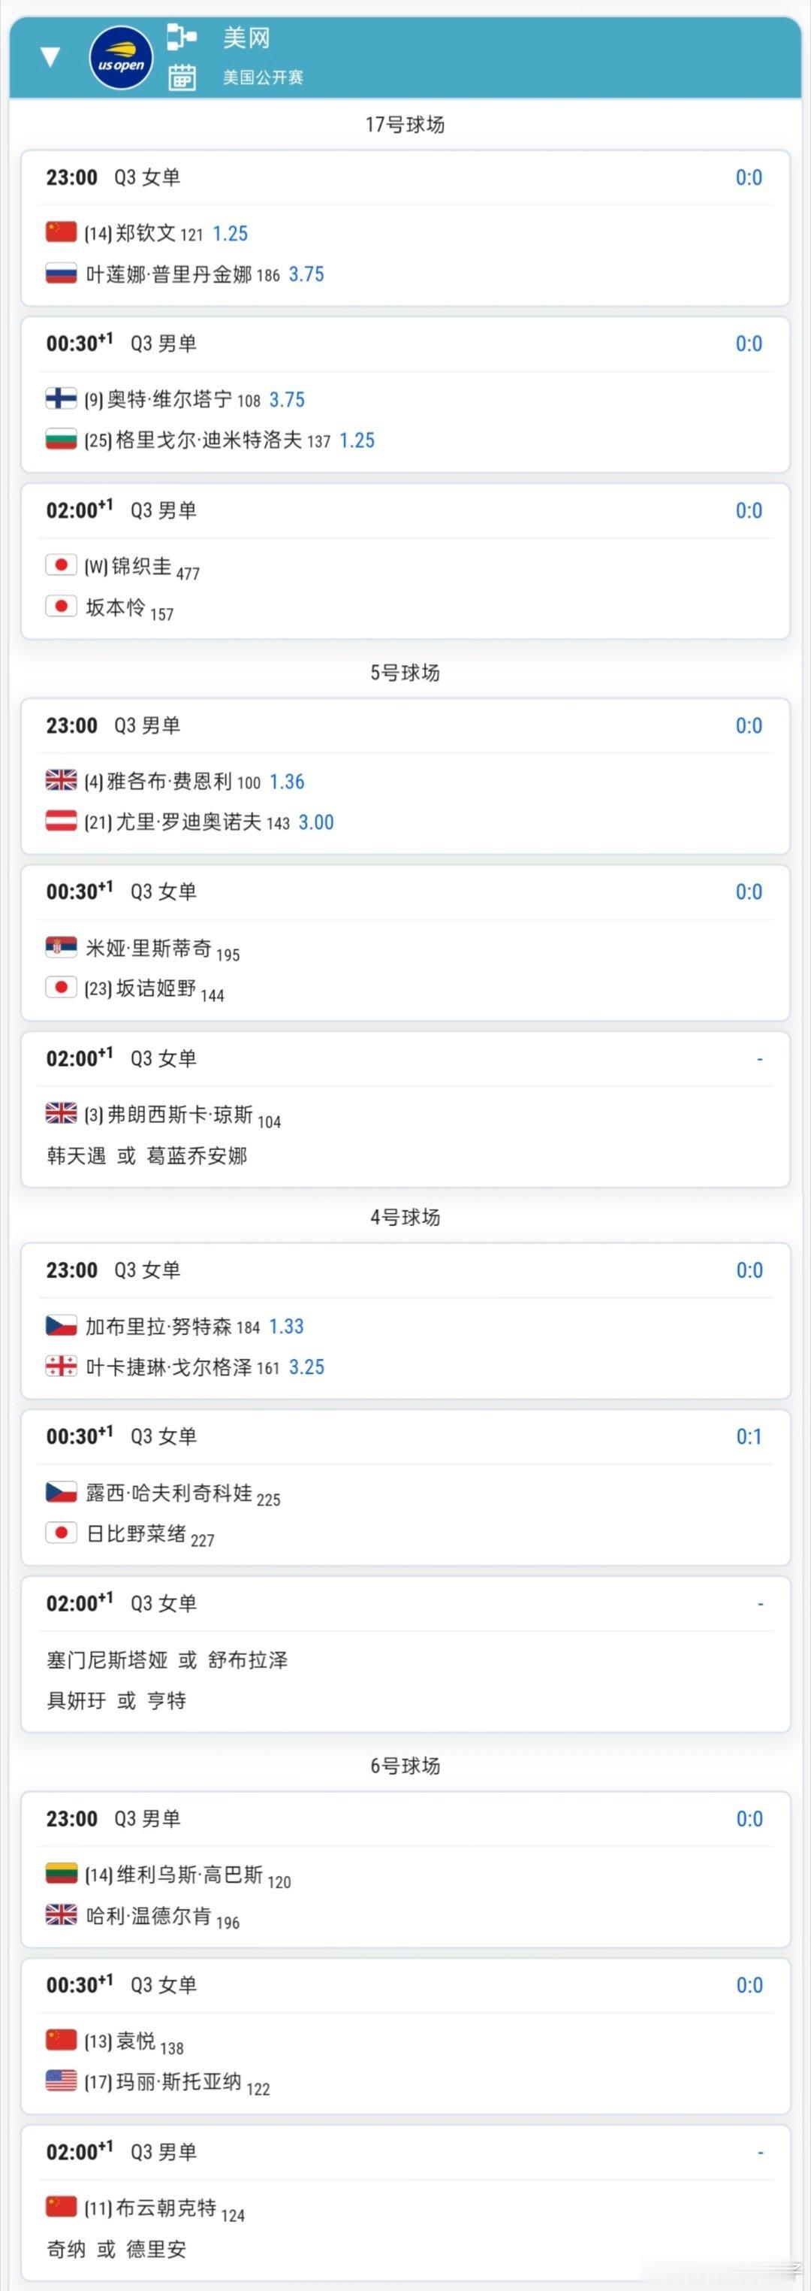Select odds 1.25 for 郑钦文
811x2291 pixels.
[x=230, y=234]
